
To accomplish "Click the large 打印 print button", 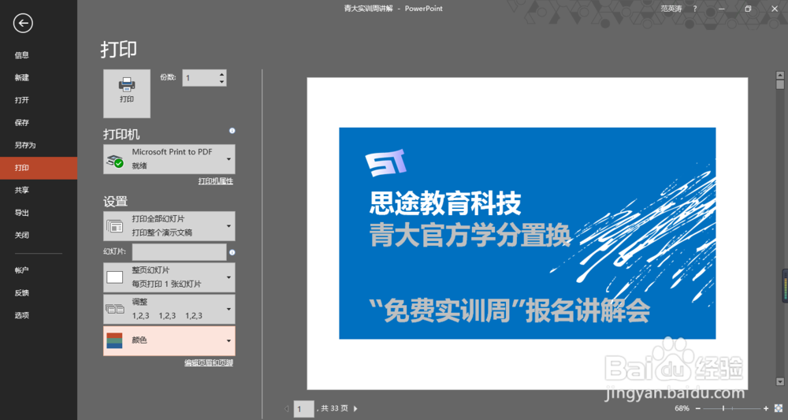I will point(127,94).
